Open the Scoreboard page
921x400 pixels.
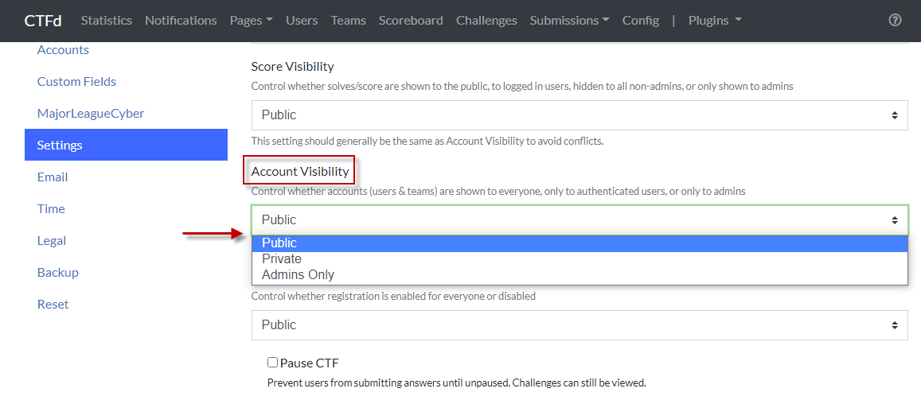[411, 21]
